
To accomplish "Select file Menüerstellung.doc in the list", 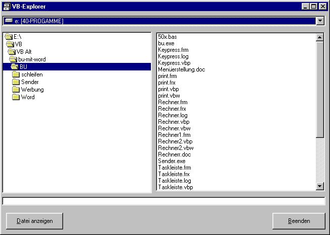I will (181, 69).
